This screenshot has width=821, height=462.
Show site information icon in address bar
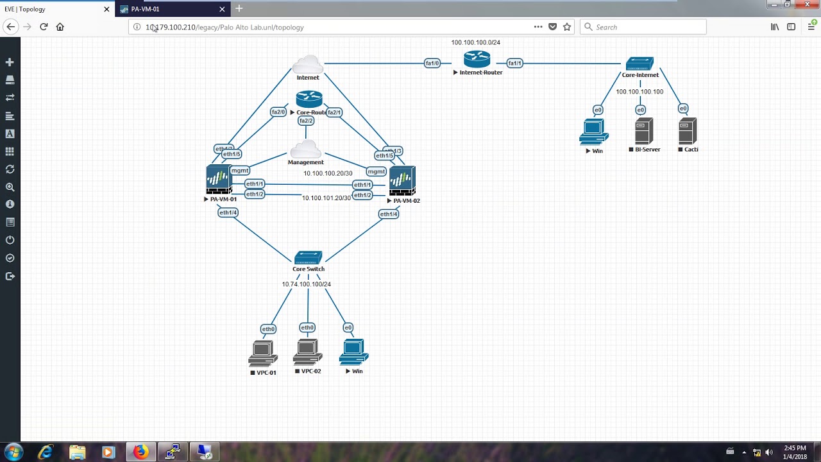tap(137, 27)
